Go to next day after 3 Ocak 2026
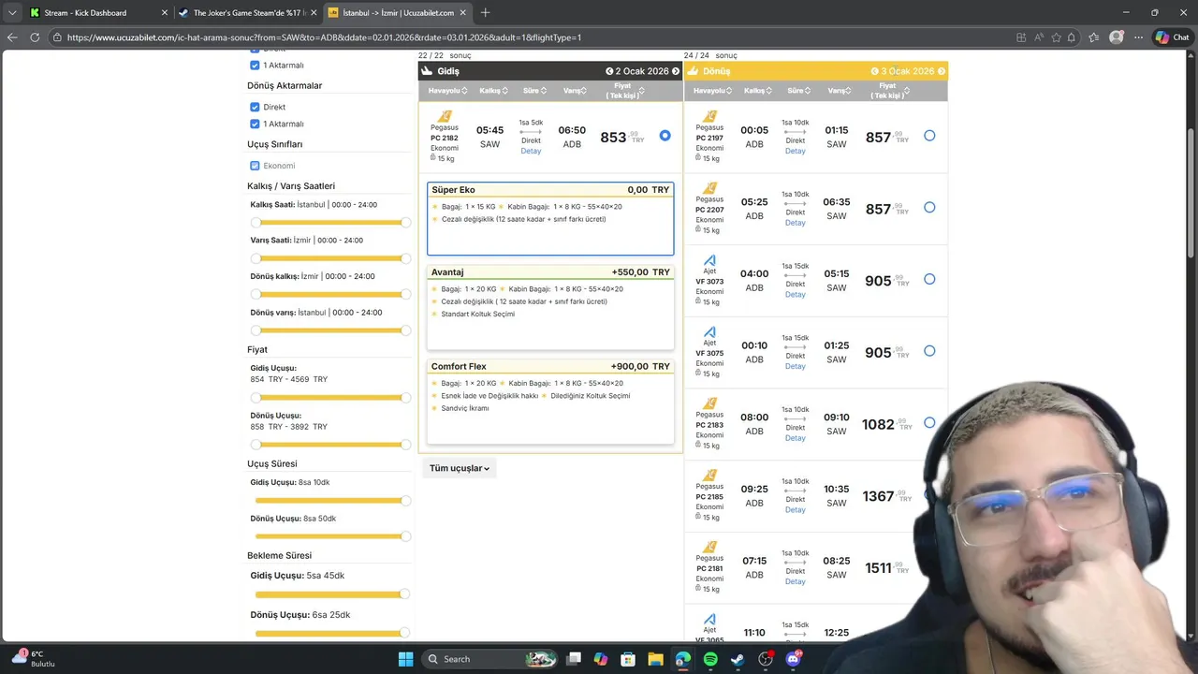Image resolution: width=1198 pixels, height=674 pixels. tap(942, 71)
